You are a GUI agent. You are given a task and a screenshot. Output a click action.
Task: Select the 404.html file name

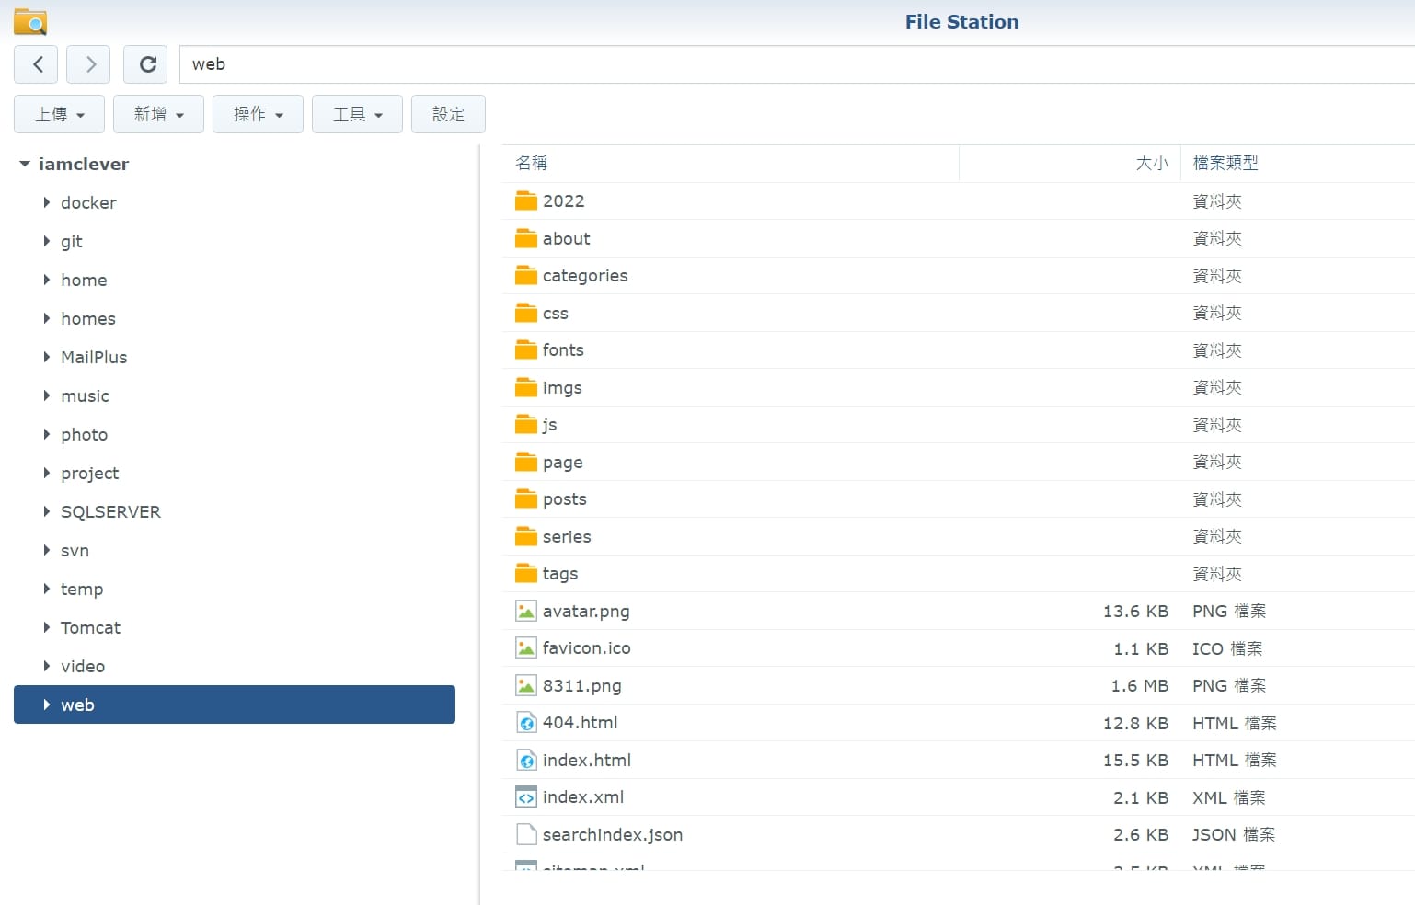tap(580, 722)
